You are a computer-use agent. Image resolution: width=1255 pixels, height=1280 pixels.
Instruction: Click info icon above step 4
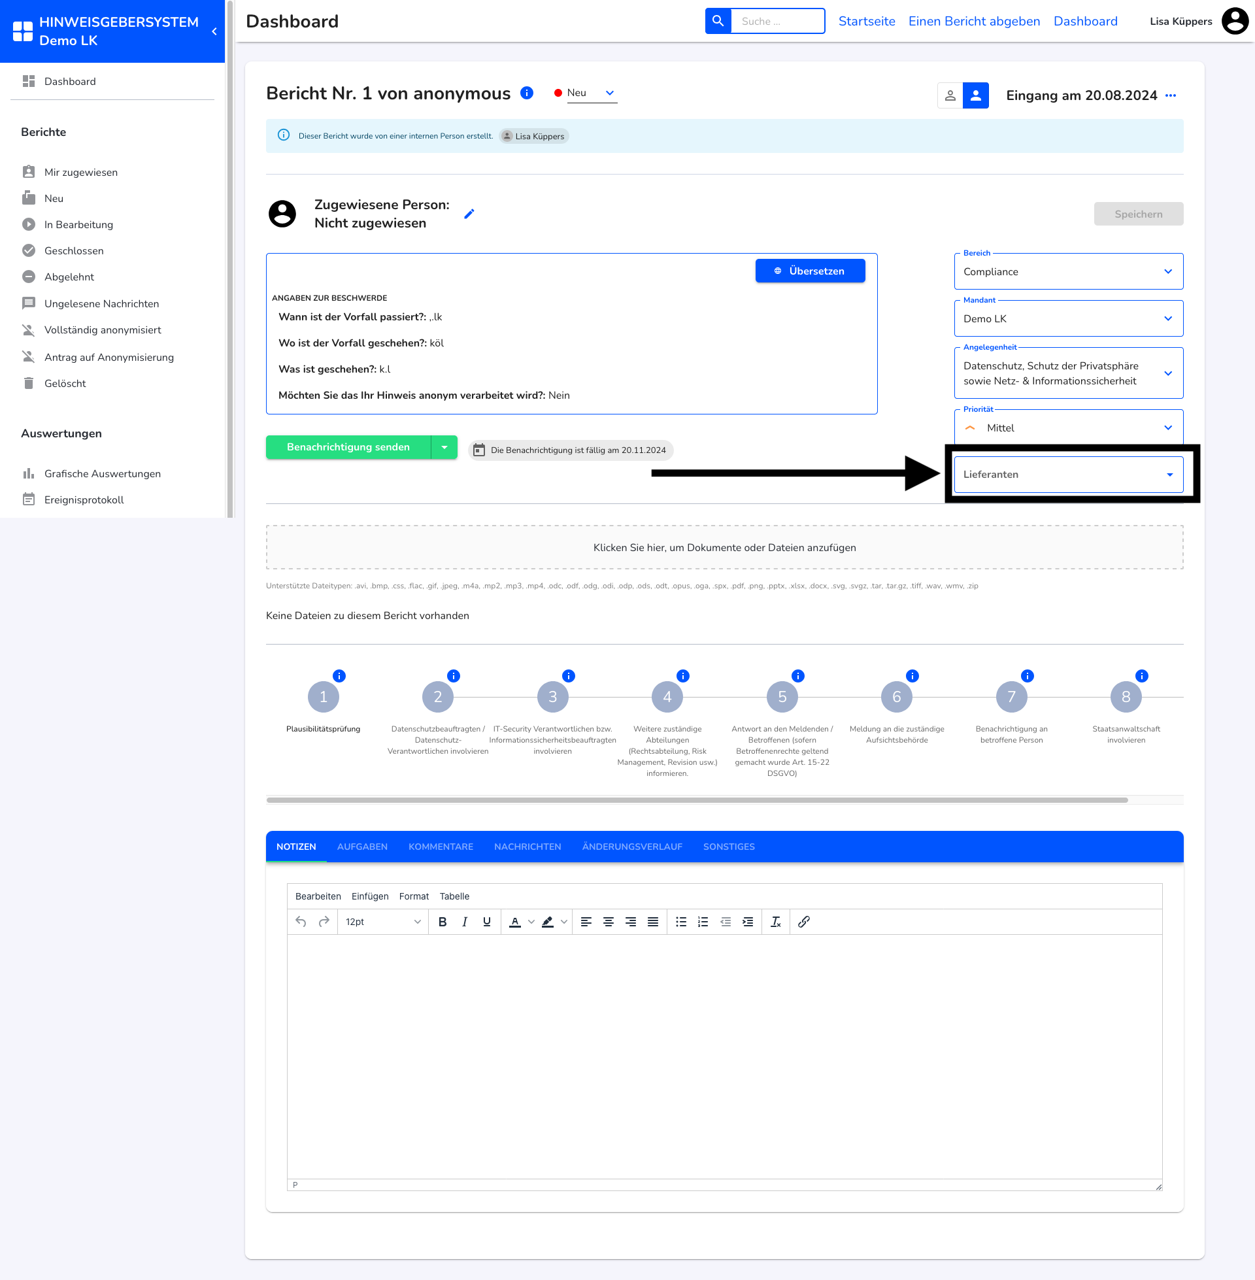click(x=683, y=675)
